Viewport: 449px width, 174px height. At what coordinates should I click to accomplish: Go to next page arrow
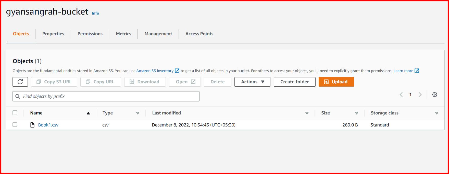pos(420,95)
